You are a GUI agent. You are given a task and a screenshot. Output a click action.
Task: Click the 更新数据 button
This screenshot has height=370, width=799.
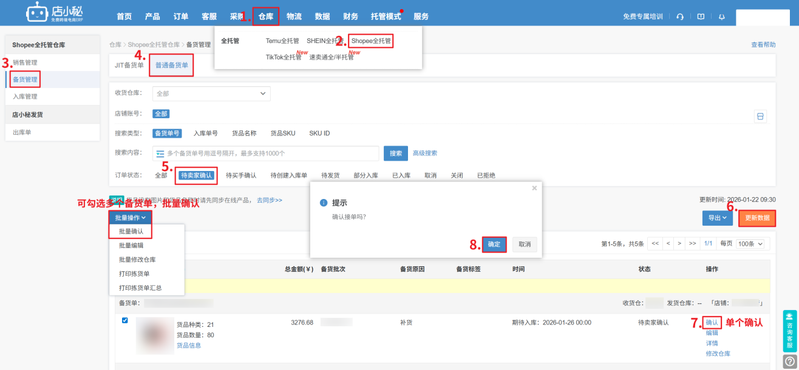(x=757, y=218)
